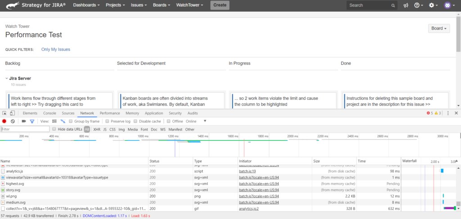Open the Projects dropdown menu

point(115,5)
